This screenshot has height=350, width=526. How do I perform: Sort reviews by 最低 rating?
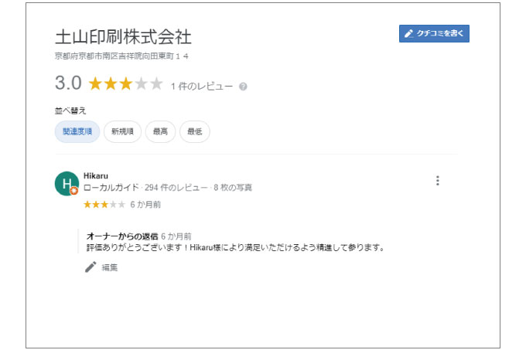coord(195,131)
